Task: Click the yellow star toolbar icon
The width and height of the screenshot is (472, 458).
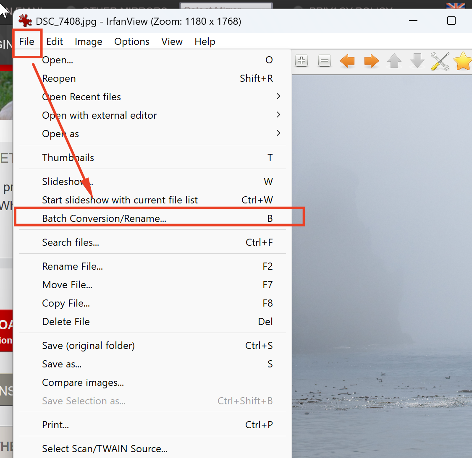Action: pyautogui.click(x=463, y=61)
